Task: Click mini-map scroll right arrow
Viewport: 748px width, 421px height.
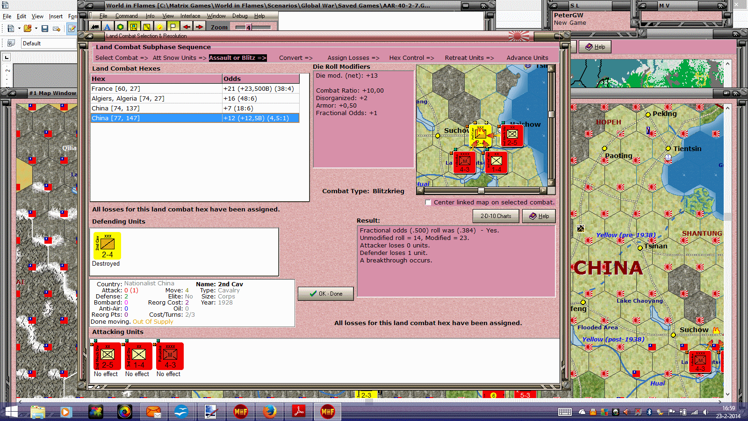Action: click(x=543, y=190)
